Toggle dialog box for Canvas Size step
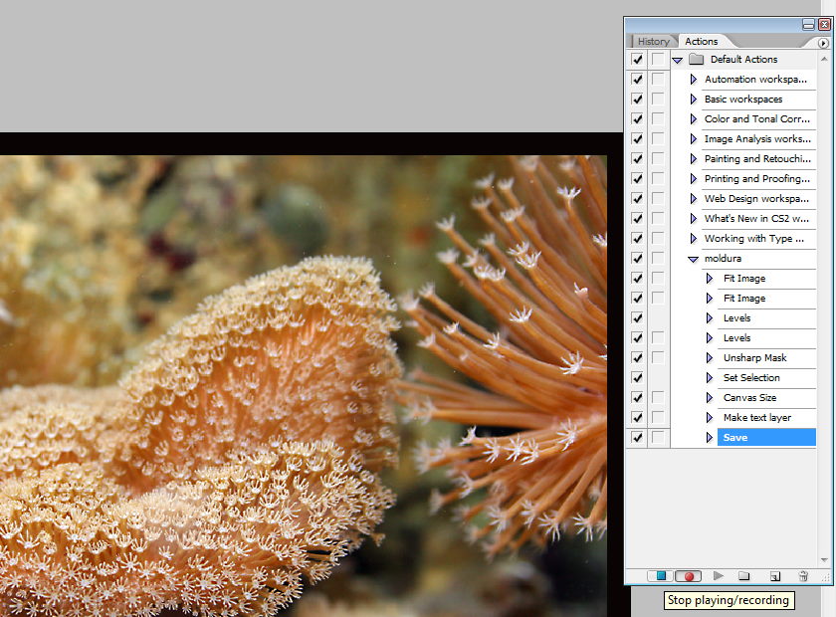The width and height of the screenshot is (836, 617). (x=657, y=398)
